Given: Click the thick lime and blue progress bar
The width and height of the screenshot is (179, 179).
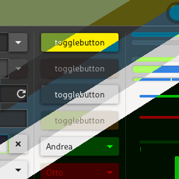Looking at the screenshot, I should point(156,69).
